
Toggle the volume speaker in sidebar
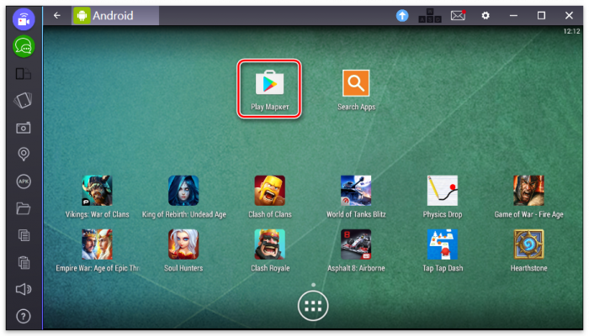[x=24, y=290]
